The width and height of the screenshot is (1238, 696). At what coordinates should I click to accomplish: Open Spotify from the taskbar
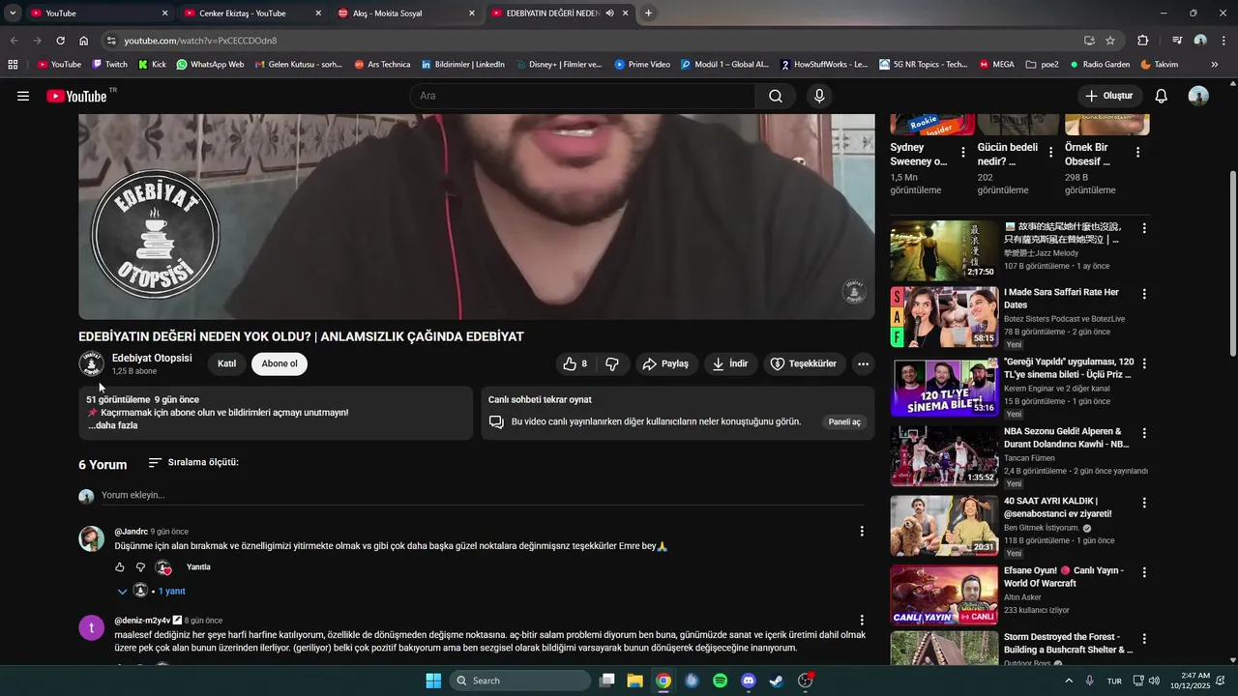tap(720, 681)
